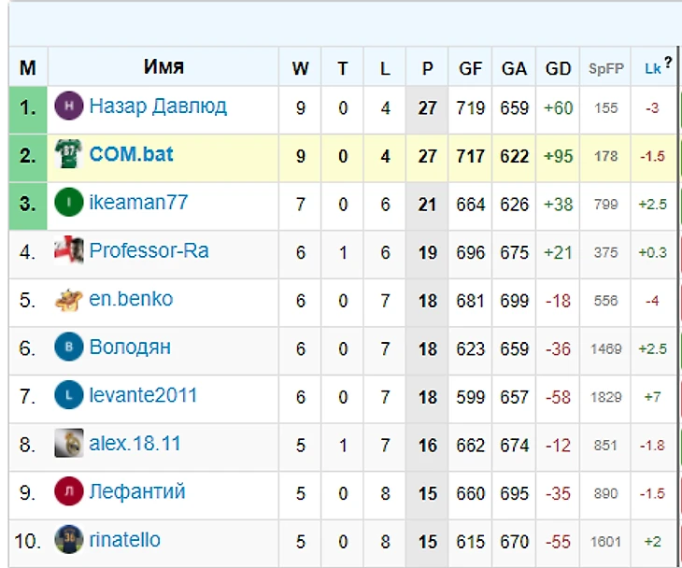Open the levante2011 profile link
Screen dimensions: 682x568
143,395
